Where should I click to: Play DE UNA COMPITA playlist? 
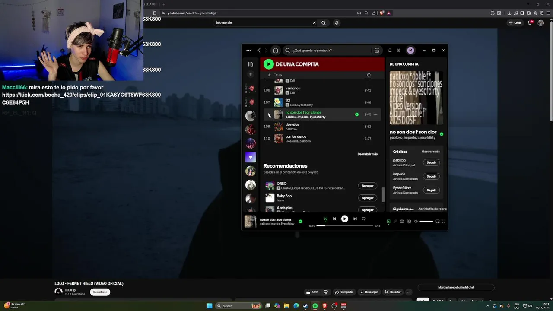point(268,64)
